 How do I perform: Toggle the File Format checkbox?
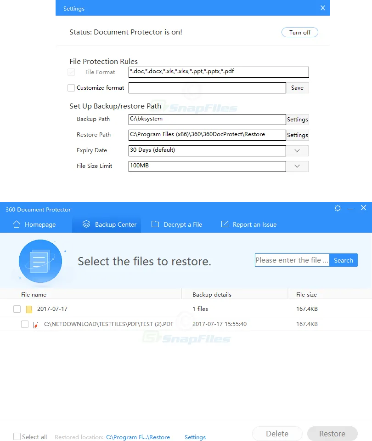point(71,72)
